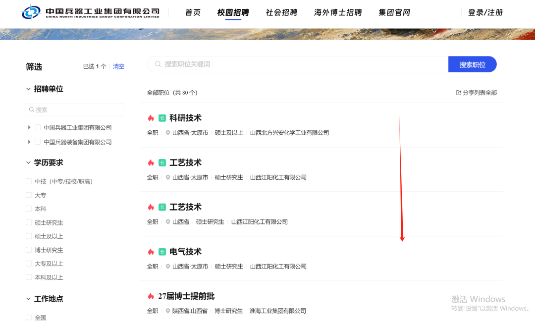Click the share icon beside 分享列表全部
The width and height of the screenshot is (535, 325).
coord(459,93)
